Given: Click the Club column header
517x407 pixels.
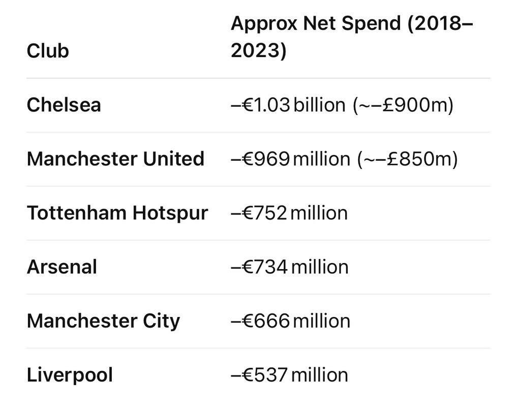Looking at the screenshot, I should [48, 51].
